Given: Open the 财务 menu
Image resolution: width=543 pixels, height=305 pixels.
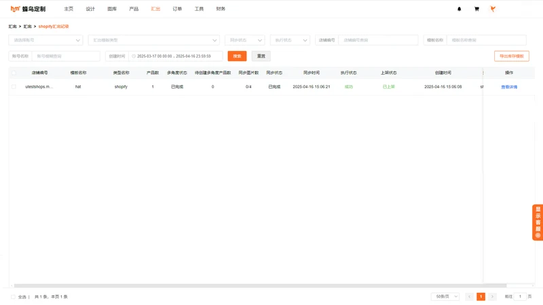Looking at the screenshot, I should (221, 9).
